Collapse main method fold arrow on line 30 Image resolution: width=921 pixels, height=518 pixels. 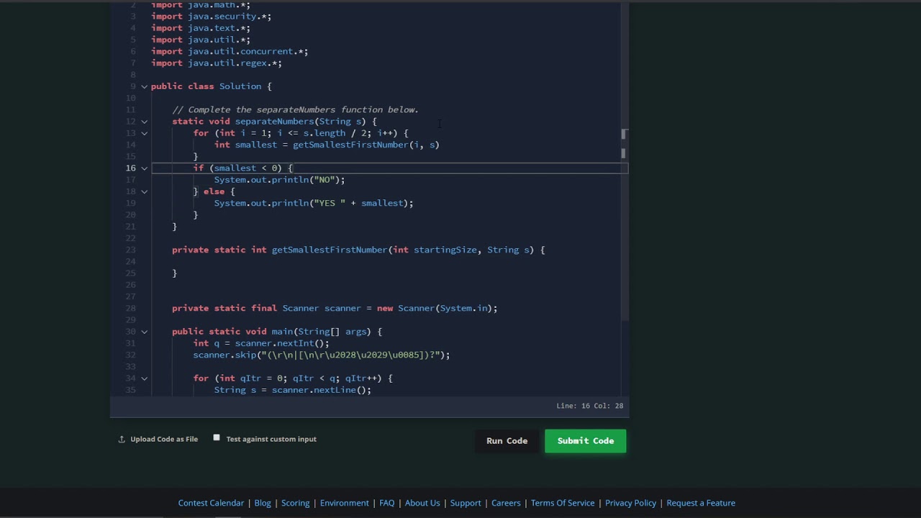tap(144, 332)
